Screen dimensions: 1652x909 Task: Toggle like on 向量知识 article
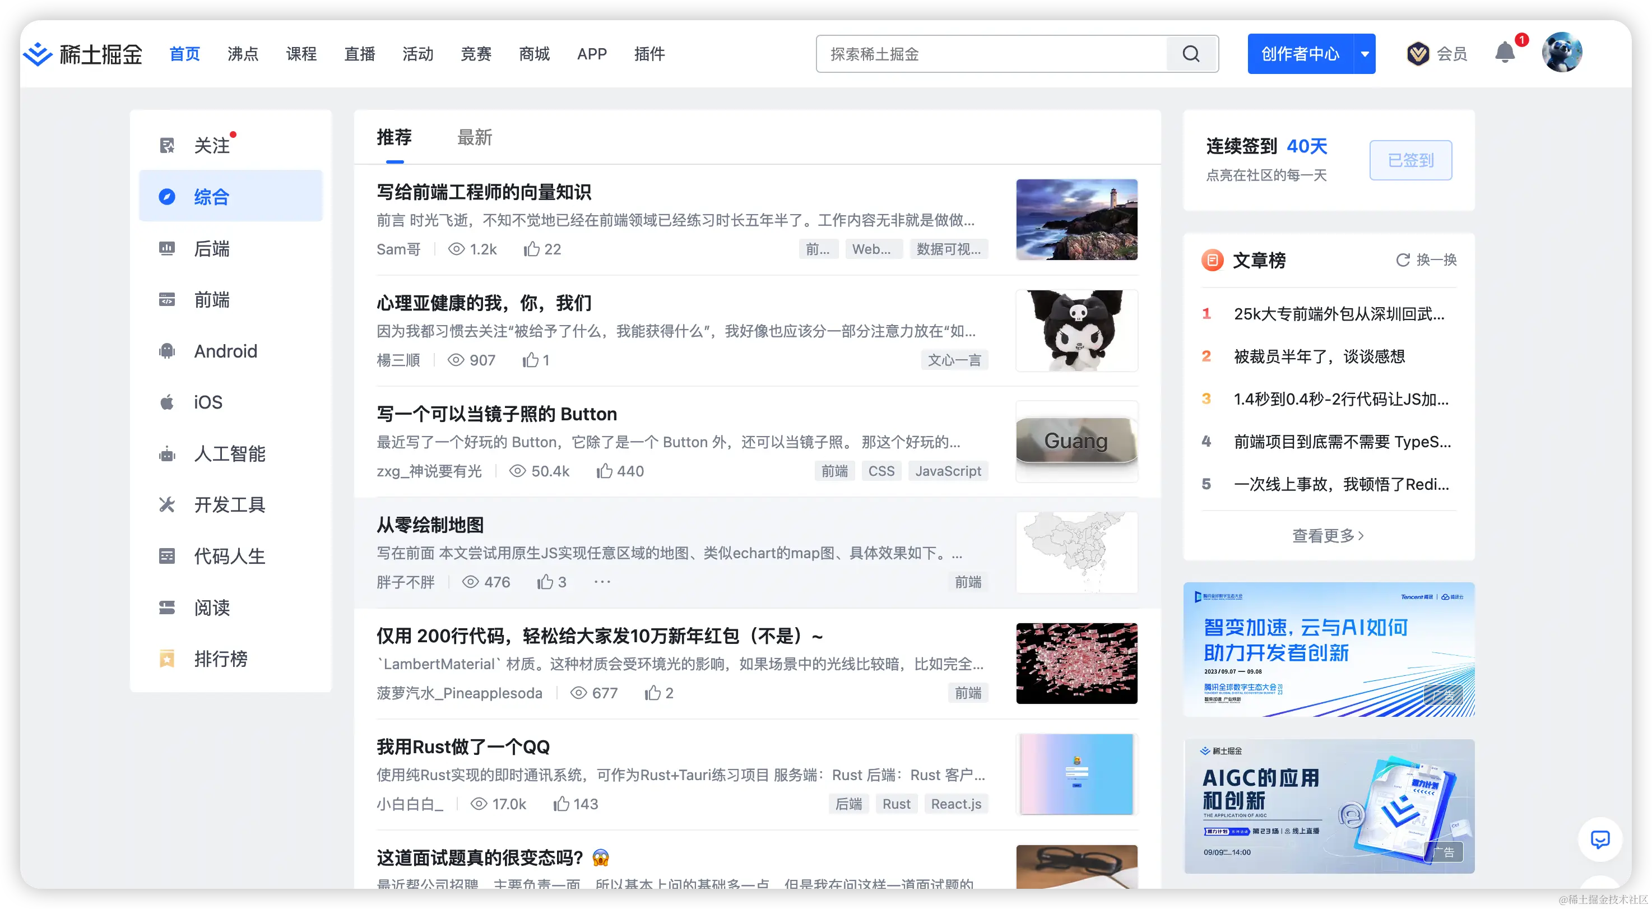pos(531,249)
